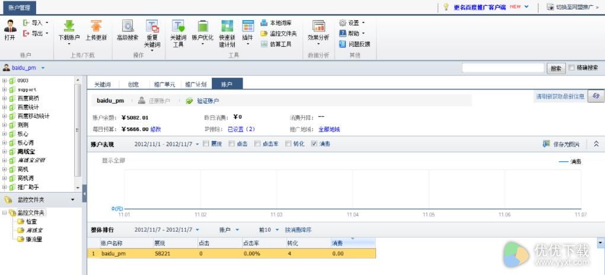Click the 导出 export icon
Viewport: 605px width, 275px height.
26,34
